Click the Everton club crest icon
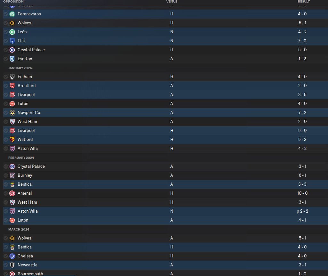 coord(12,59)
